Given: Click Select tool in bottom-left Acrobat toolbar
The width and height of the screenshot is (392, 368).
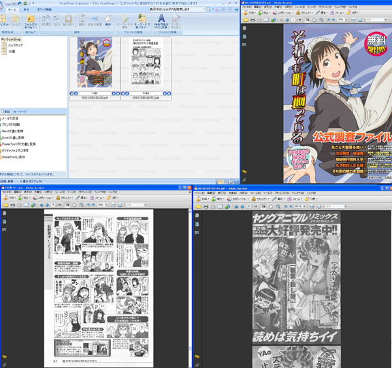Looking at the screenshot, I should pos(67,205).
